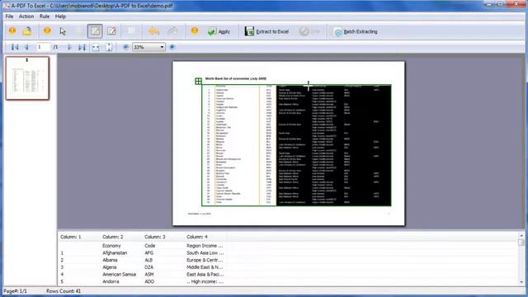The image size is (528, 297).
Task: Click Apply with green checkmark
Action: [219, 31]
